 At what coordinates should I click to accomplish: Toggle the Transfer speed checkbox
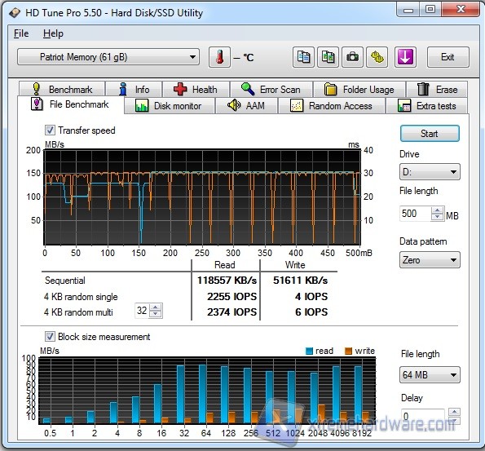(50, 130)
